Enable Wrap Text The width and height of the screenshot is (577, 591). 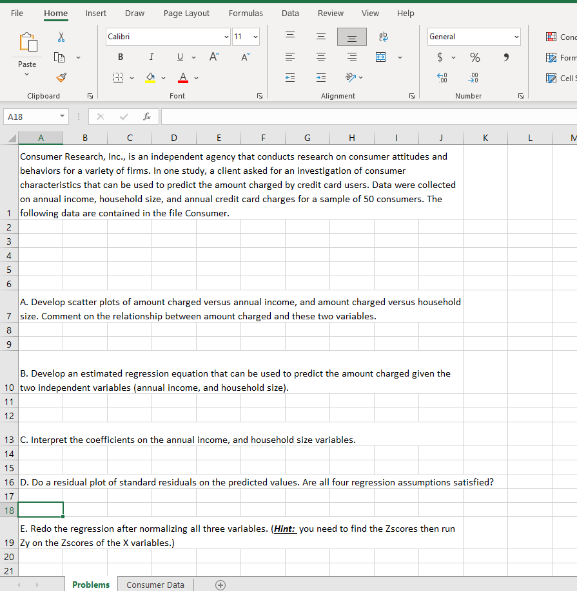click(x=383, y=37)
